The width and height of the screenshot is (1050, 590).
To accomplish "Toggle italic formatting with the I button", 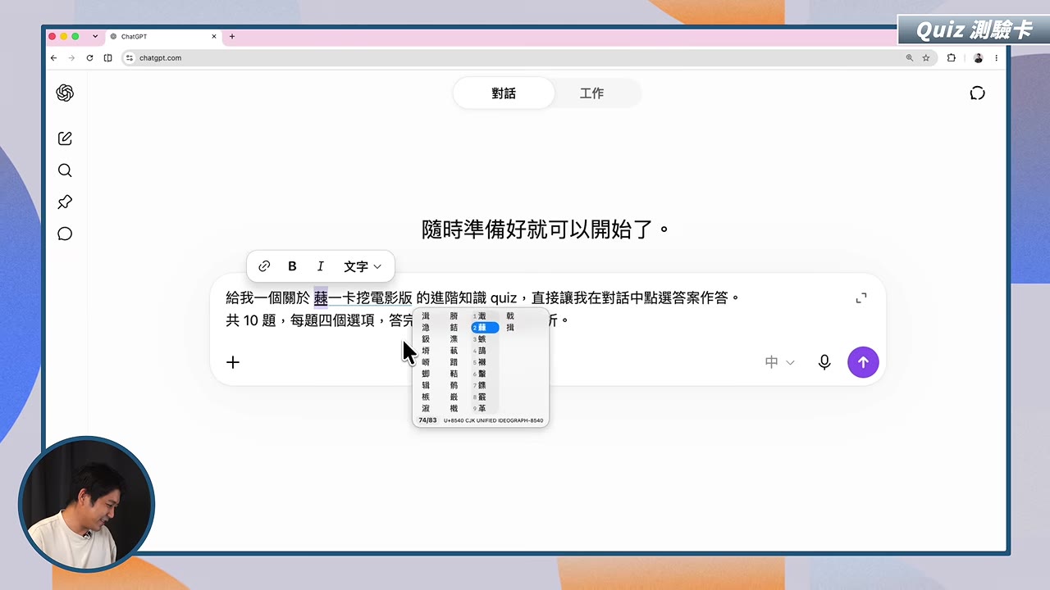I will pyautogui.click(x=320, y=266).
